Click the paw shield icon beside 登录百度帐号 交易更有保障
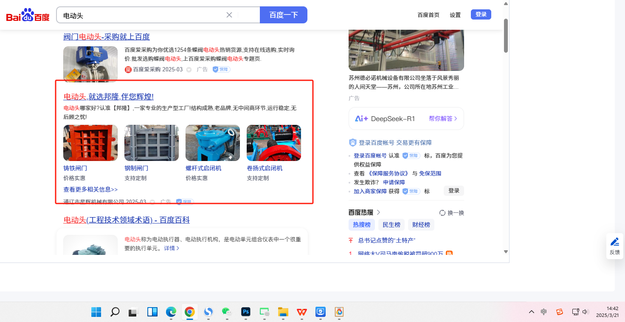 click(352, 143)
